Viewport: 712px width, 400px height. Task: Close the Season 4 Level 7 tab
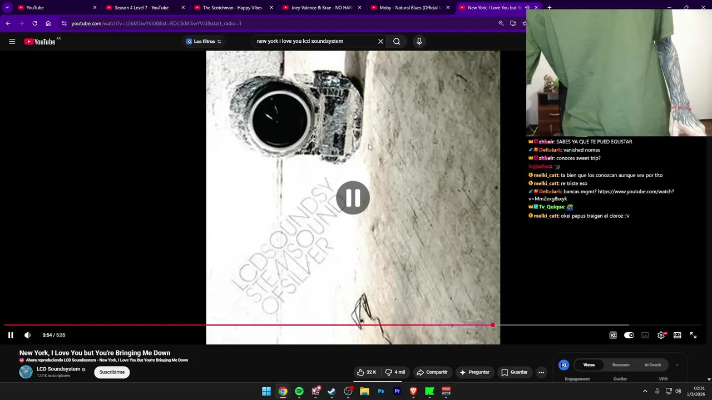tap(183, 8)
